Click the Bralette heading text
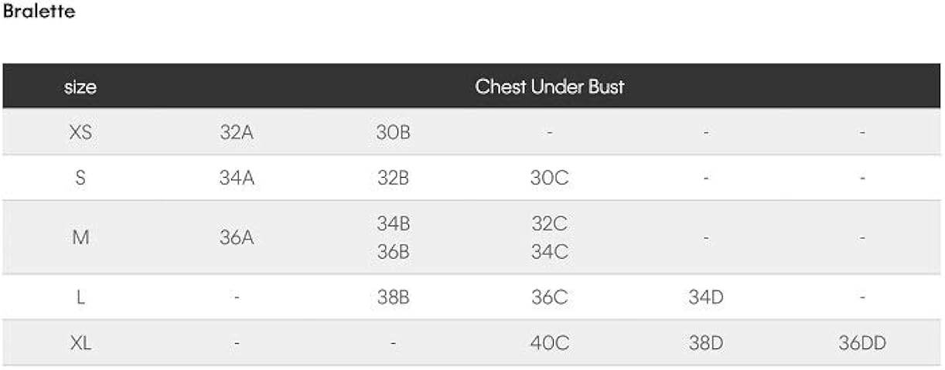Screen dimensions: 945x370 39,12
